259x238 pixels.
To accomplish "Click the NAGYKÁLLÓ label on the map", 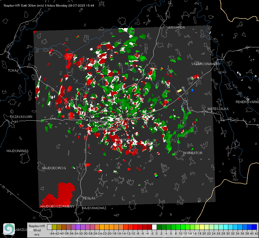I will 124,140.
